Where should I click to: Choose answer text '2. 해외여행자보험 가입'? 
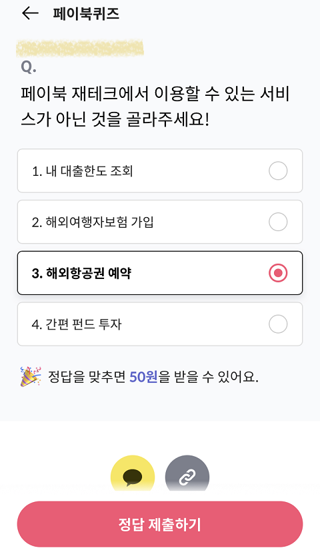coord(93,222)
